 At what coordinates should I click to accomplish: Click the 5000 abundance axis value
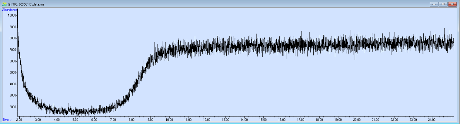click(13, 73)
